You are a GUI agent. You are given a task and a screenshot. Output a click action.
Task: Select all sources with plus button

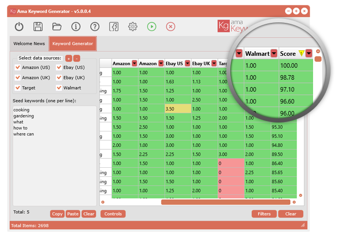69,58
